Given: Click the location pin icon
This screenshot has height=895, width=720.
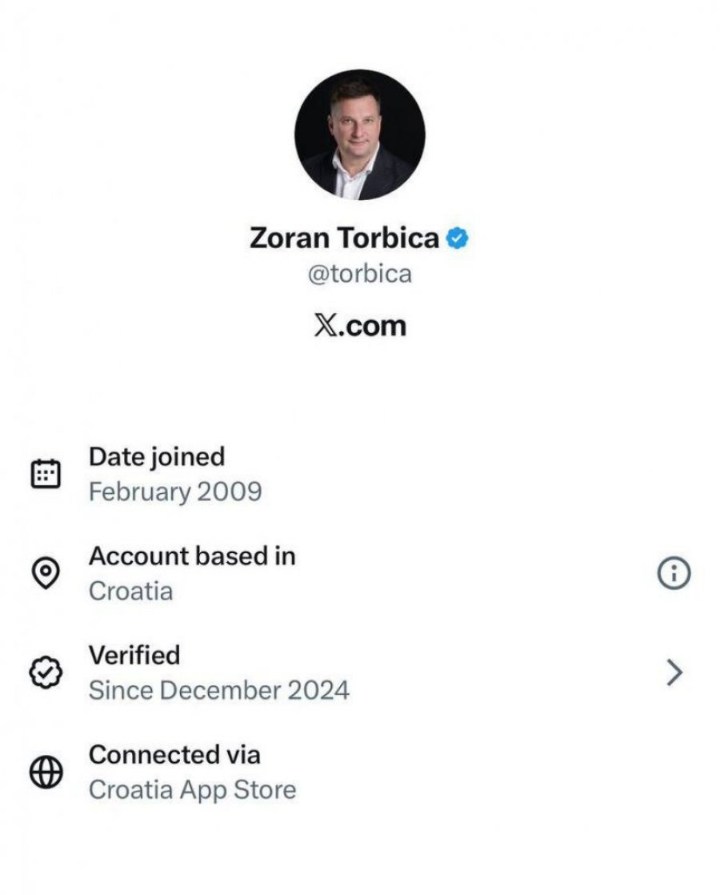Looking at the screenshot, I should (x=46, y=574).
